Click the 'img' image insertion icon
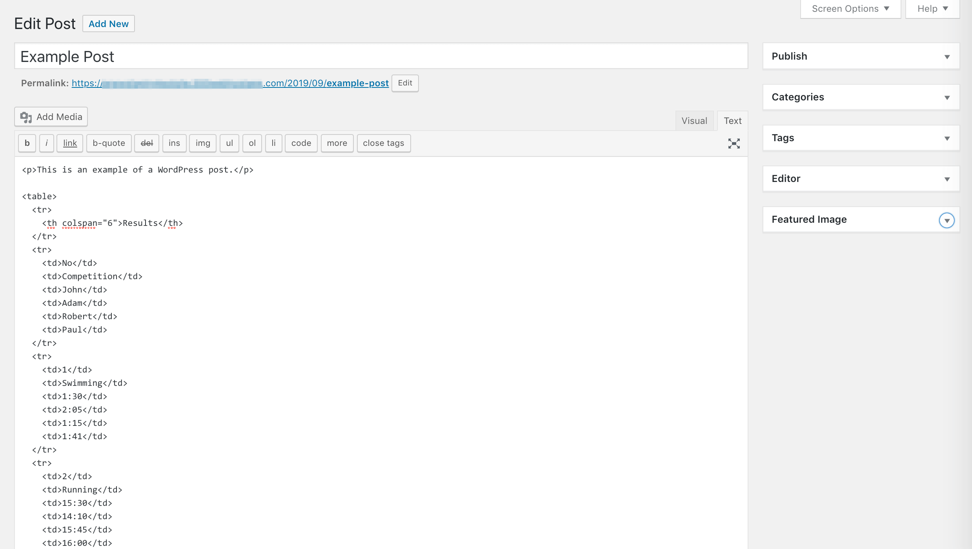Viewport: 972px width, 549px height. [202, 143]
